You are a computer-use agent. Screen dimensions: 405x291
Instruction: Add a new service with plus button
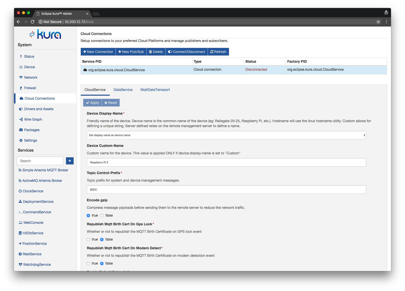[70, 161]
